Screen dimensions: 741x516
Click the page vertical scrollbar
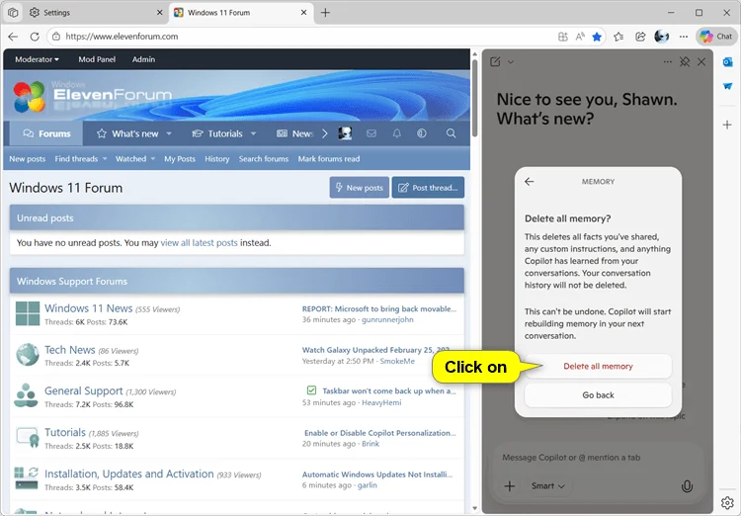coord(474,99)
